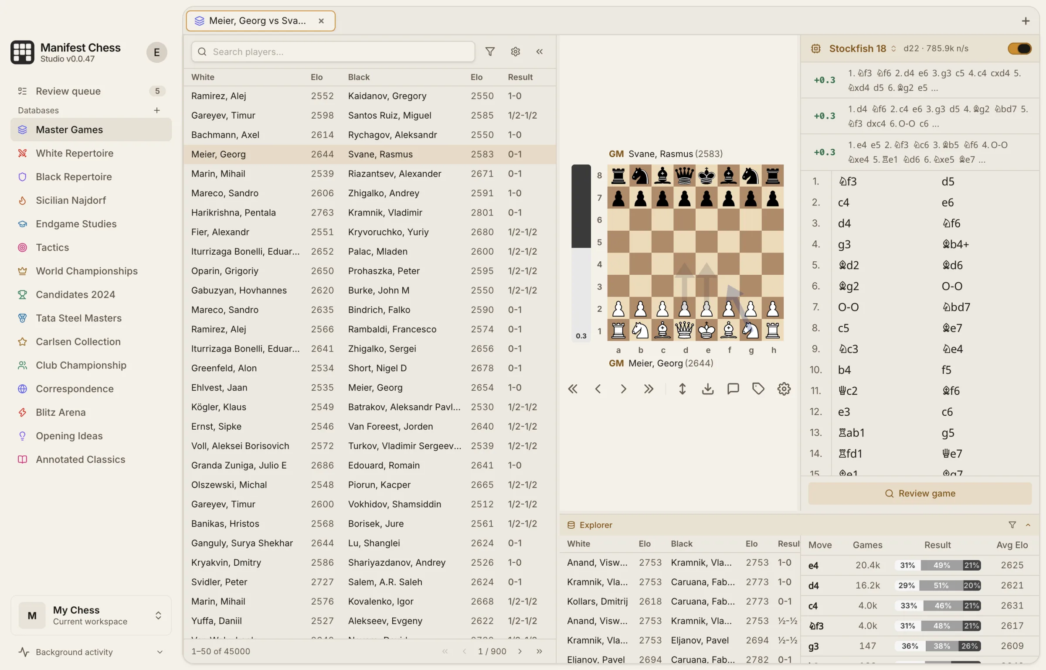The width and height of the screenshot is (1046, 670).
Task: Click the e4 result percentage bar
Action: [x=937, y=565]
